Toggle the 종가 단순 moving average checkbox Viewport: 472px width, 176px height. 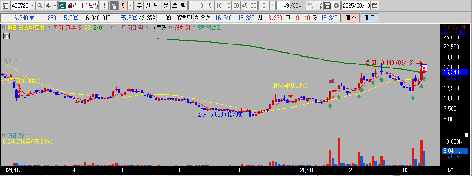[49, 28]
